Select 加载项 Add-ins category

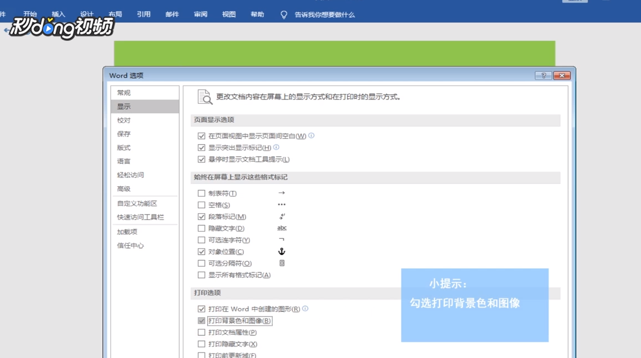tap(145, 232)
